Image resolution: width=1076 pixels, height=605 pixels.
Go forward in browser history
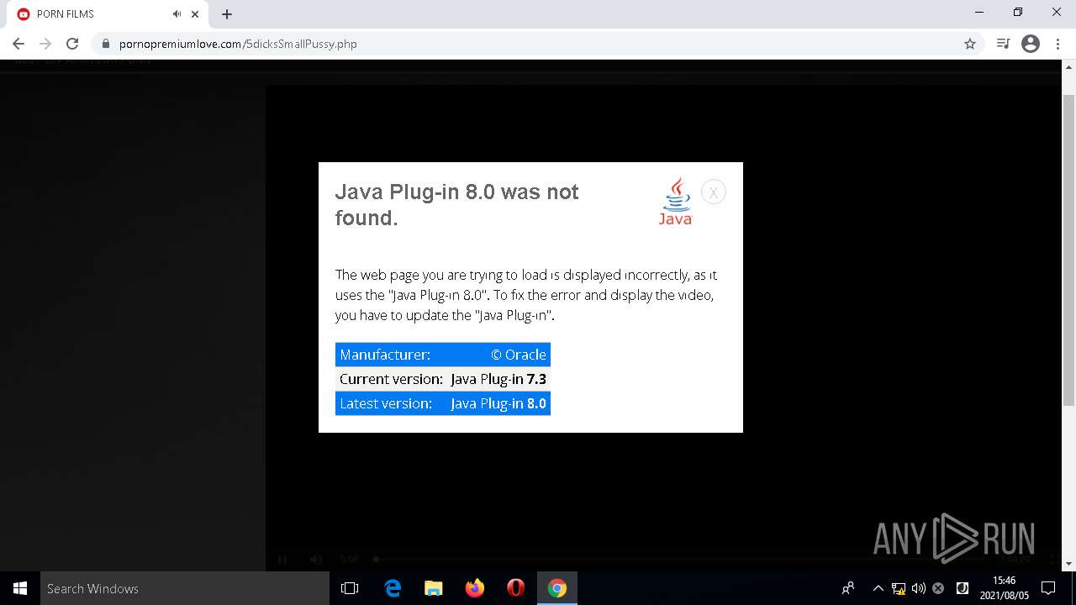[x=45, y=44]
